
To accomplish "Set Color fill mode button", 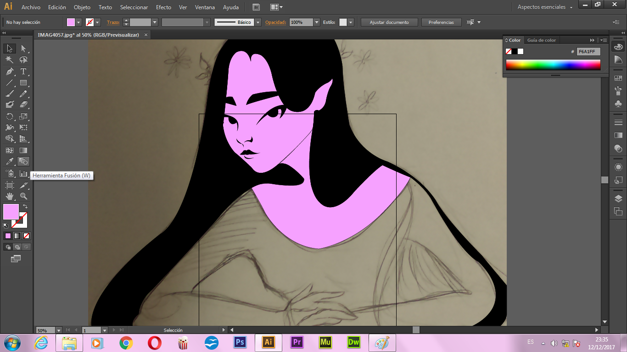I will pyautogui.click(x=8, y=236).
